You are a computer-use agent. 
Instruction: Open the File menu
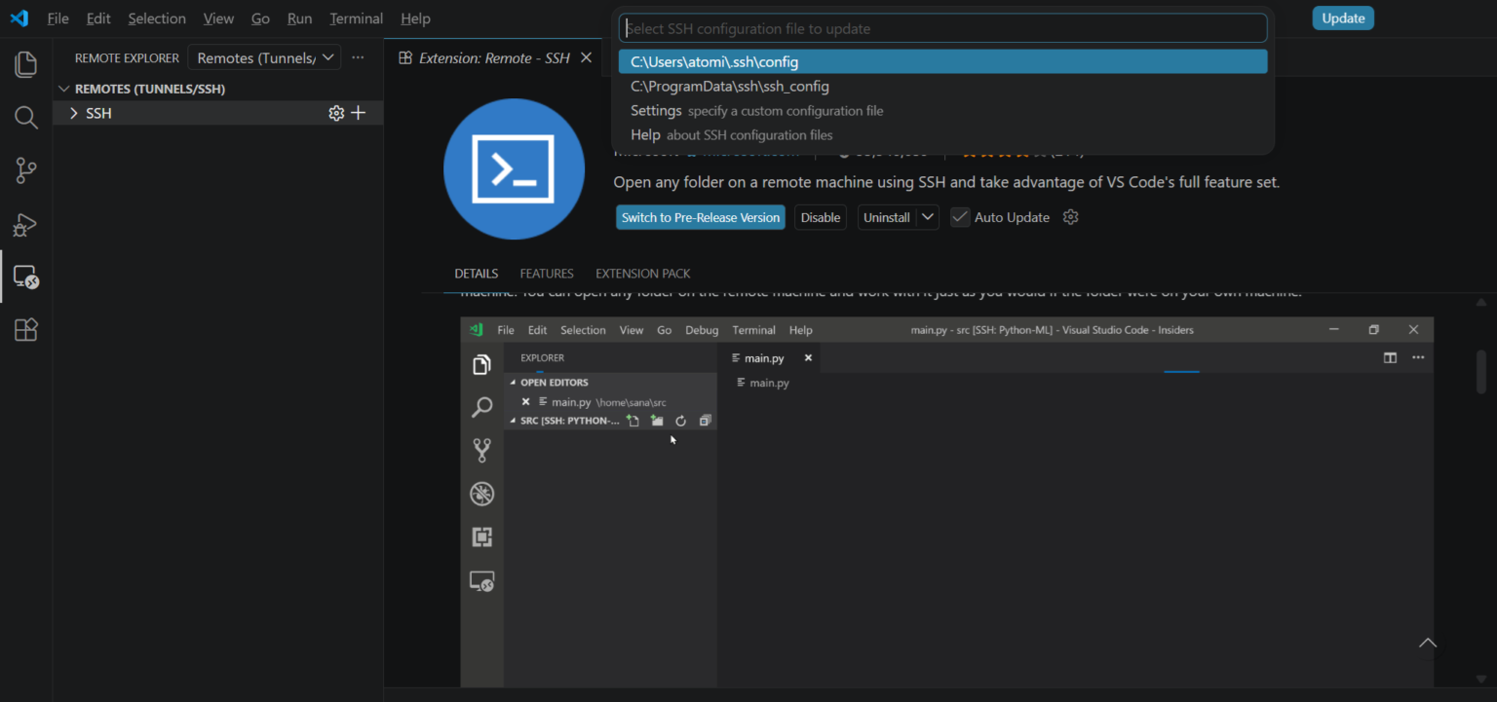[x=58, y=18]
